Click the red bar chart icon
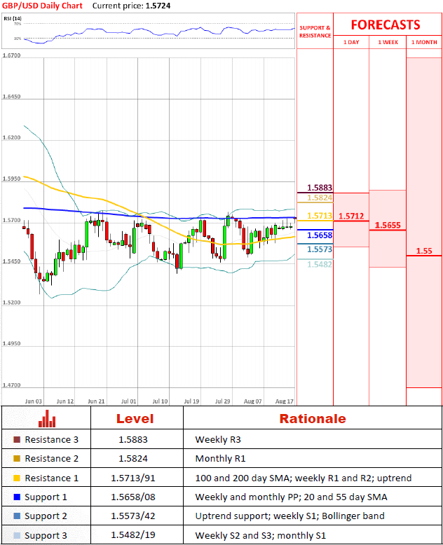The width and height of the screenshot is (443, 545). [47, 418]
